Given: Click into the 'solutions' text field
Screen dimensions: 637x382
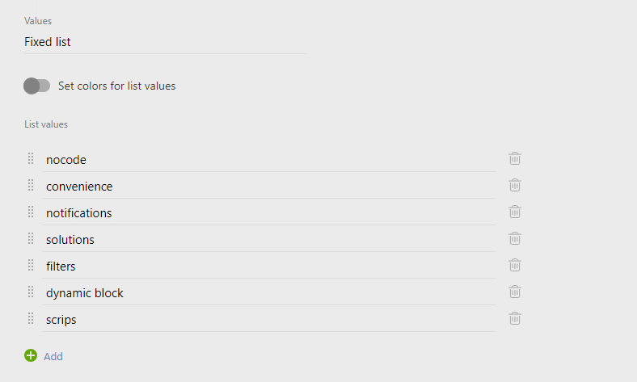Looking at the screenshot, I should 268,240.
